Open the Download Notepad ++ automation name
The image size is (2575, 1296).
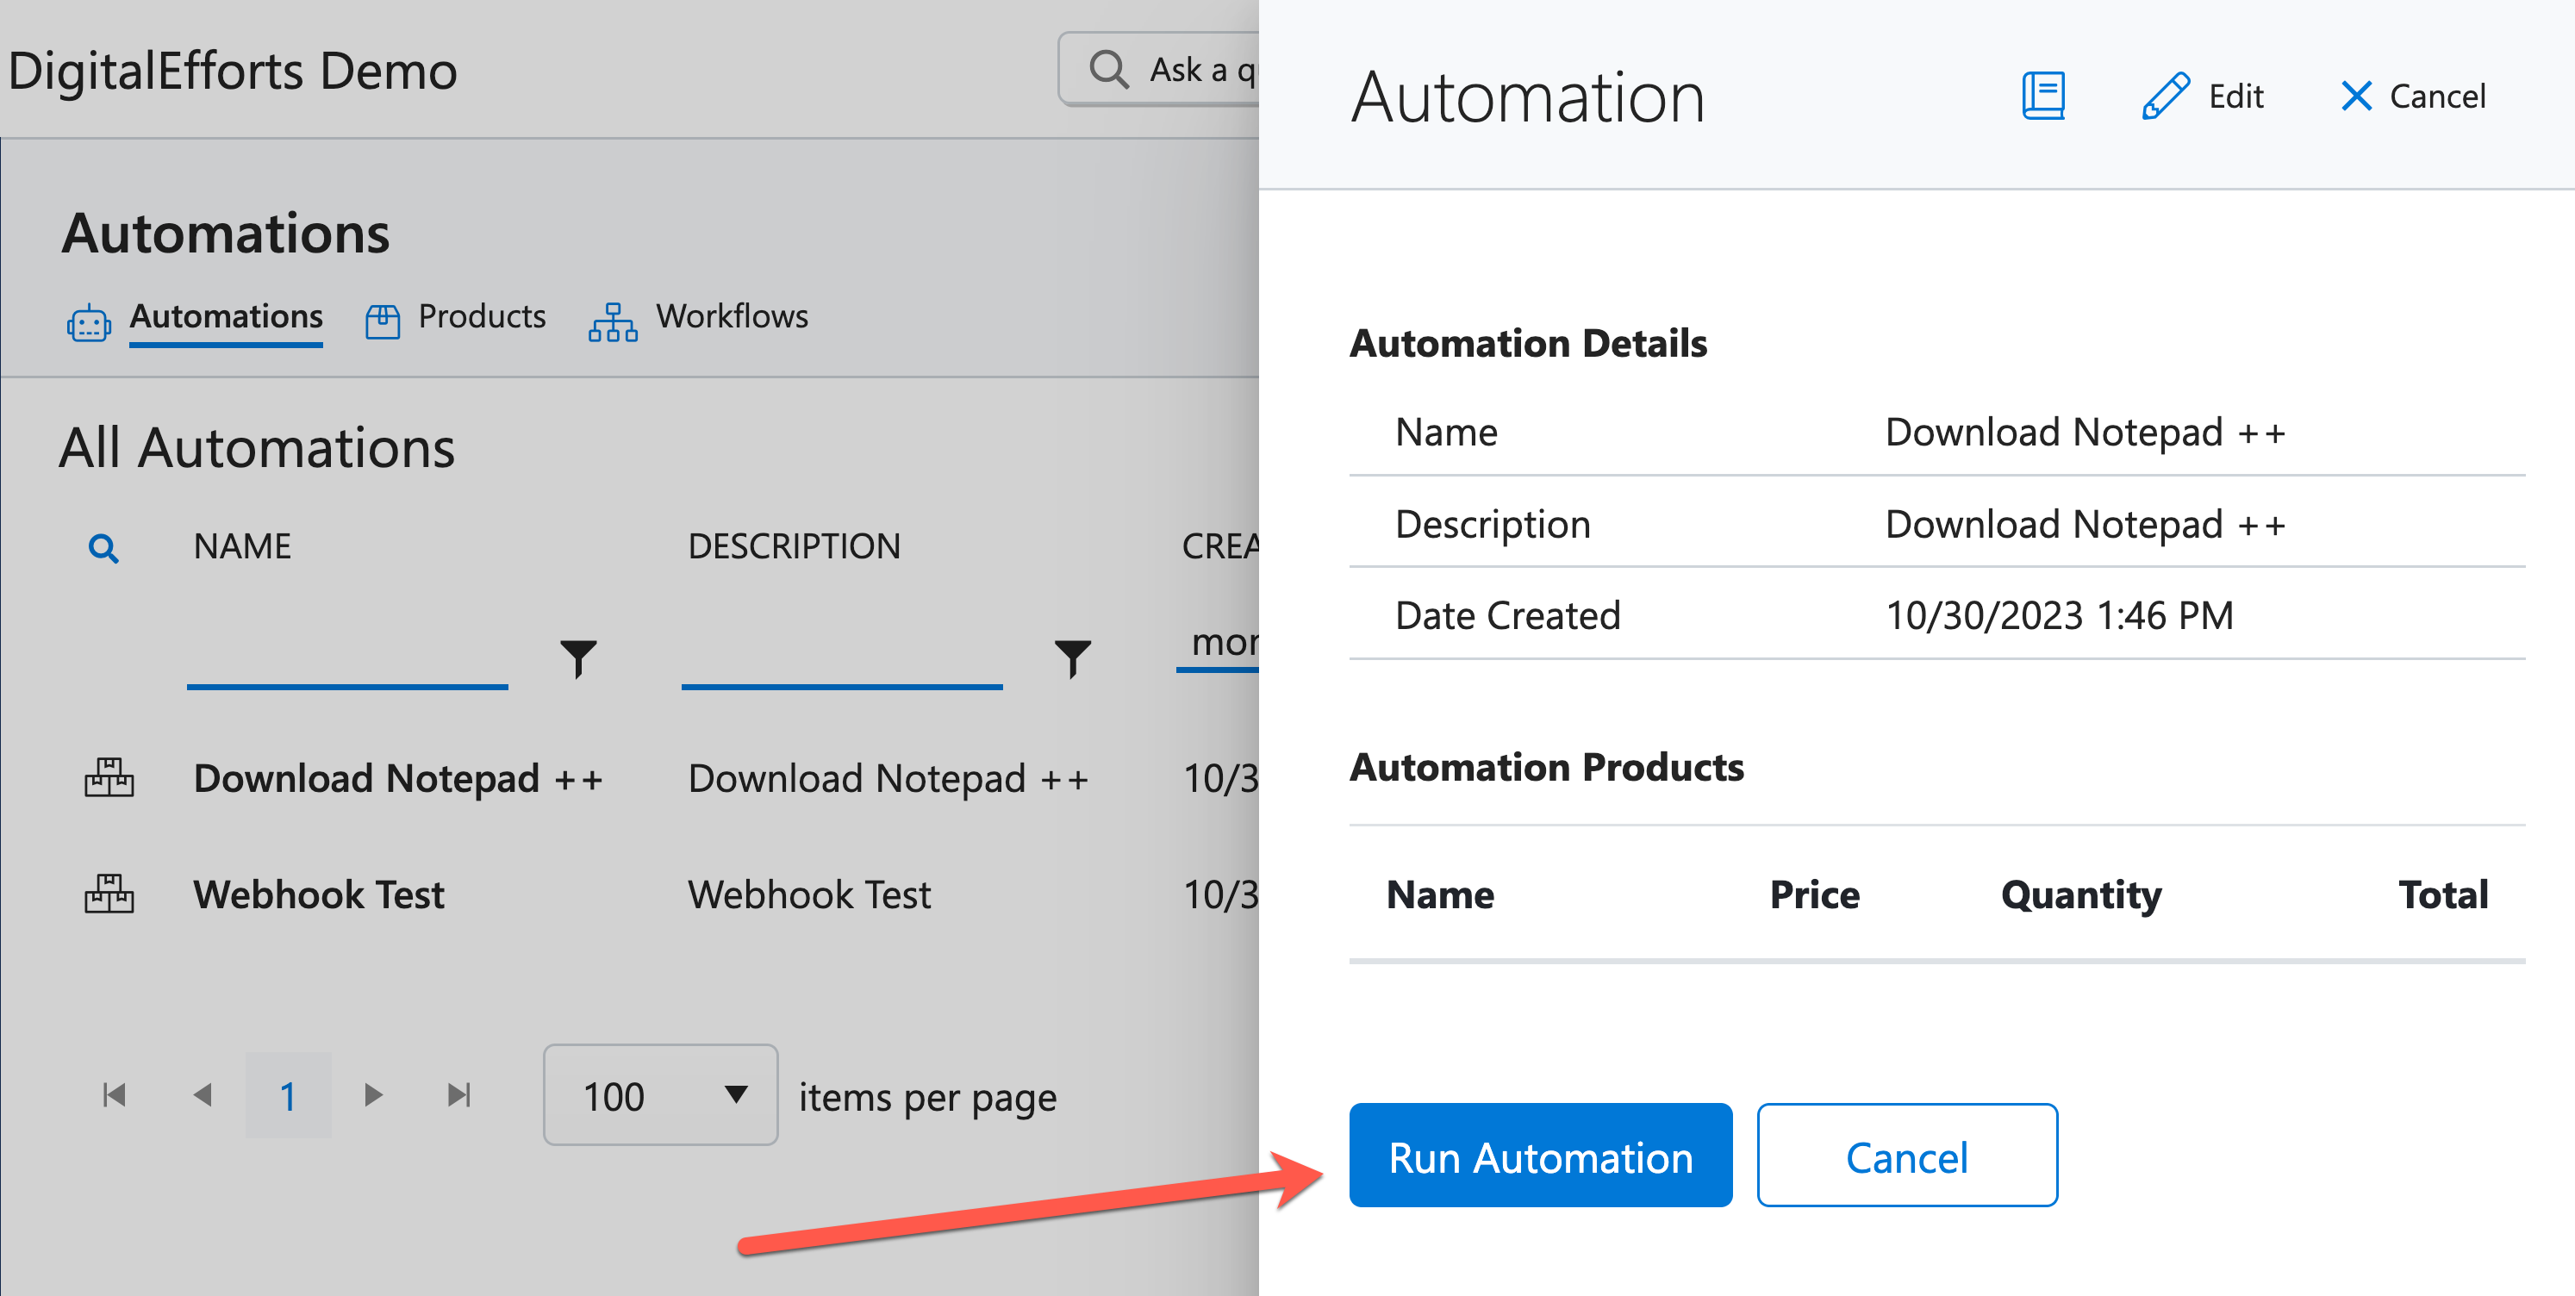point(398,777)
